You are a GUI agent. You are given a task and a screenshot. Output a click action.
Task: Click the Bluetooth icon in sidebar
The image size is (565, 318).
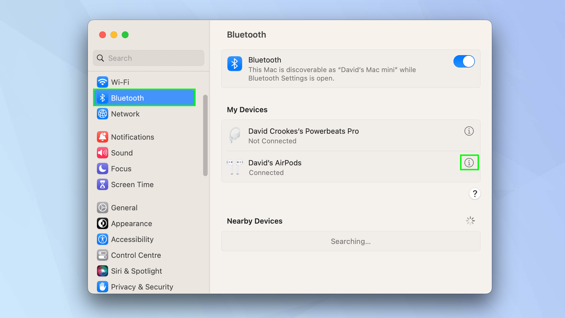click(103, 98)
